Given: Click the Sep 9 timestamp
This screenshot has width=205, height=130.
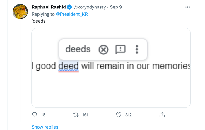Looking at the screenshot, I should [116, 7].
